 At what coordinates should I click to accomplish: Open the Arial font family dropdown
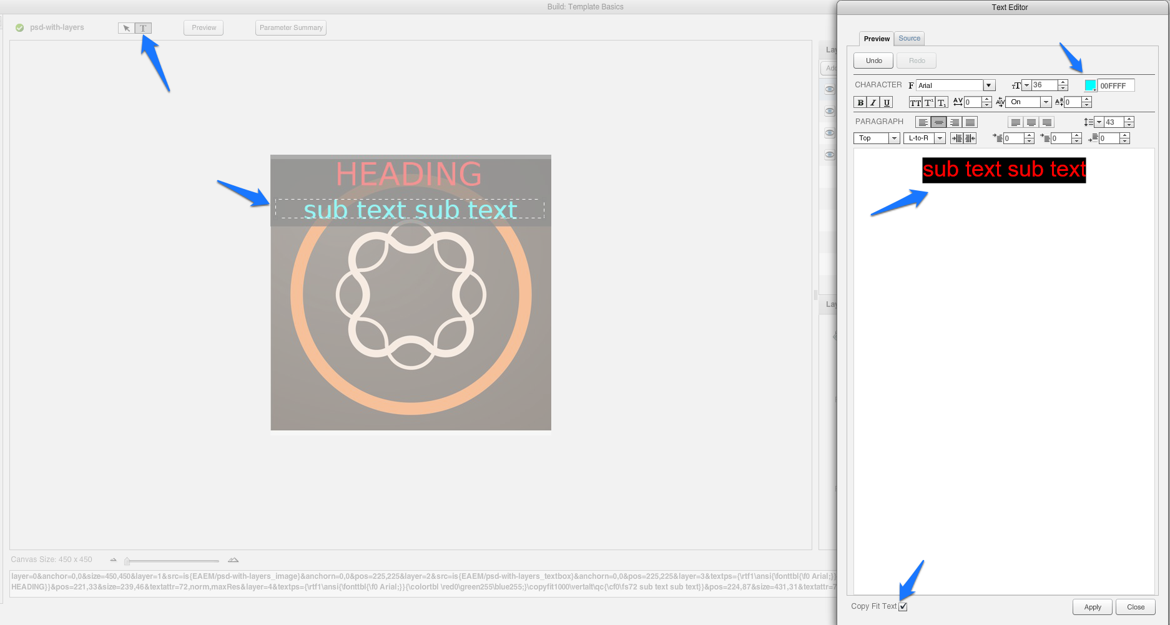(990, 85)
